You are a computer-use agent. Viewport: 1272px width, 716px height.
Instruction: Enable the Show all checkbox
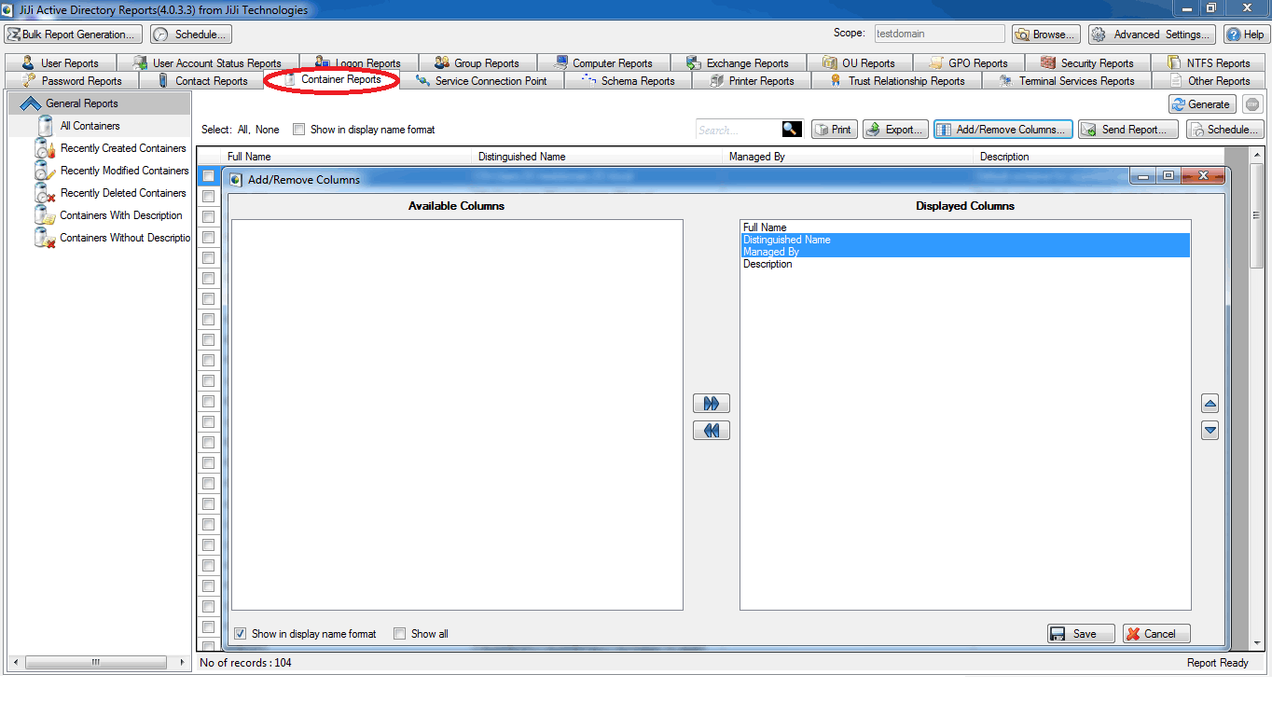[400, 634]
